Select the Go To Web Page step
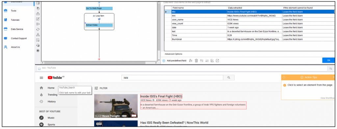Image resolution: width=337 pixels, height=129 pixels. point(99,8)
